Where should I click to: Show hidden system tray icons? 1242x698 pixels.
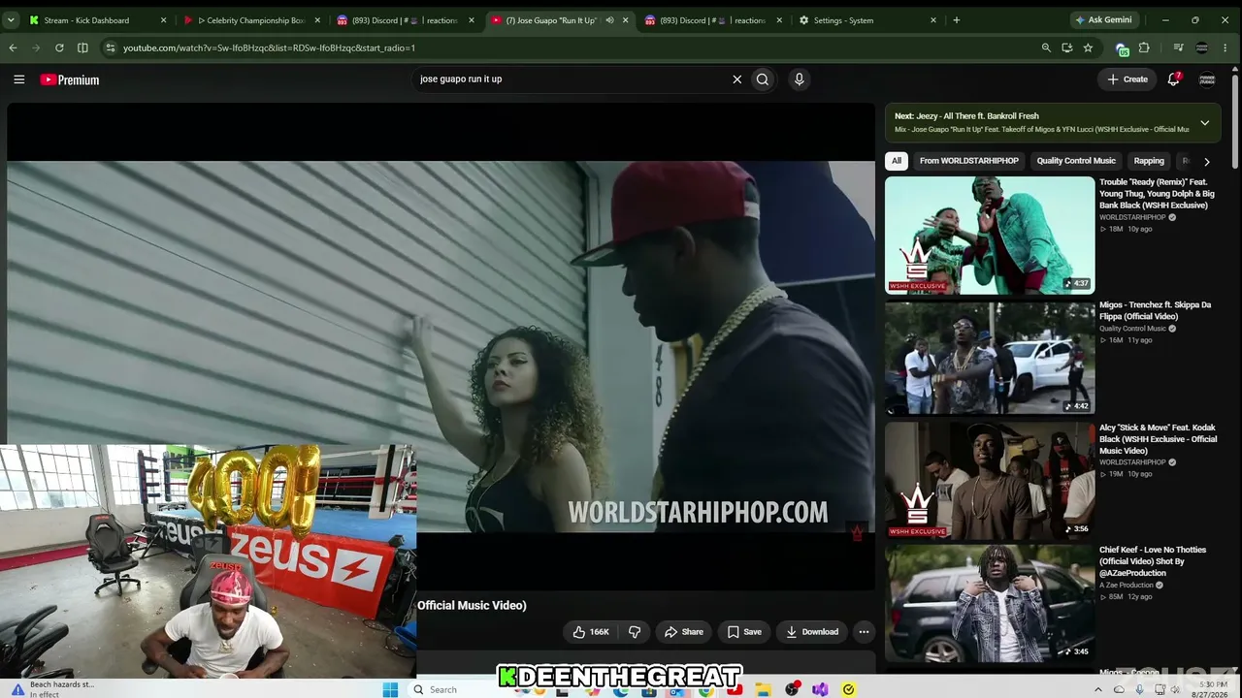click(x=1098, y=689)
